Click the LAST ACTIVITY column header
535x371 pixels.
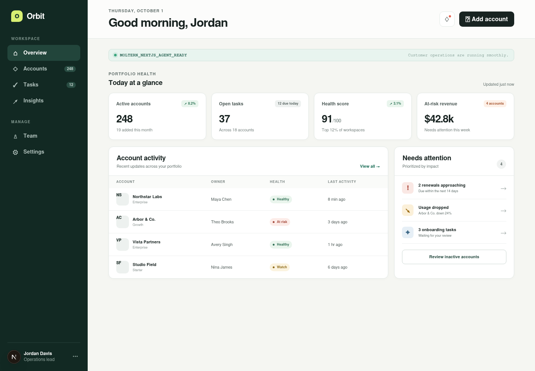[342, 182]
